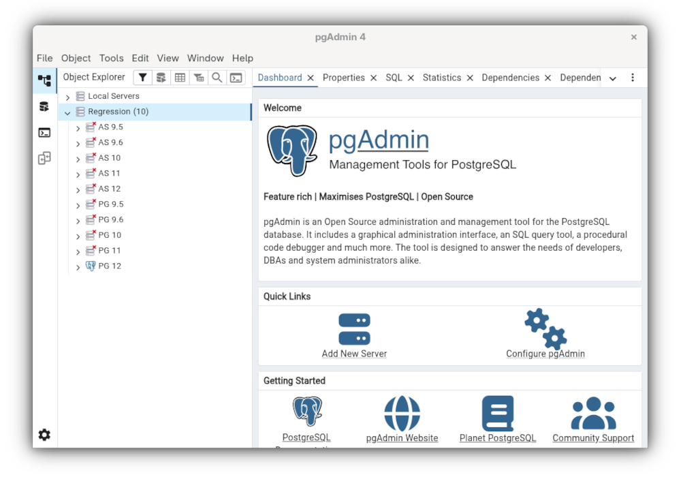Open the Tools menu
The width and height of the screenshot is (681, 477).
pos(111,58)
